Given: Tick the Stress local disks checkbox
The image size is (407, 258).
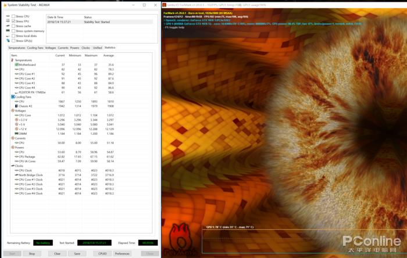Looking at the screenshot, I should tap(13, 36).
